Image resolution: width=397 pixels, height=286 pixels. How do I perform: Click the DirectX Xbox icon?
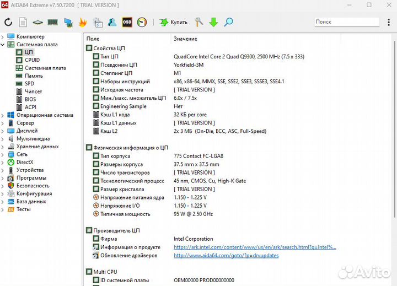click(11, 162)
